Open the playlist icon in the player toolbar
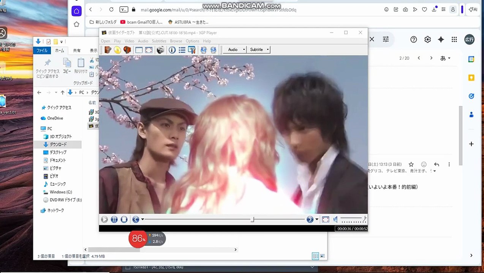 (182, 50)
